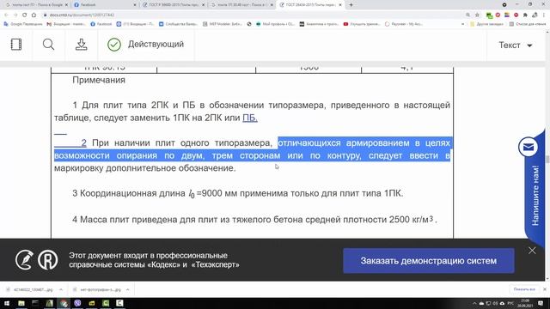
Task: Open the Windows Start menu
Action: (6, 303)
